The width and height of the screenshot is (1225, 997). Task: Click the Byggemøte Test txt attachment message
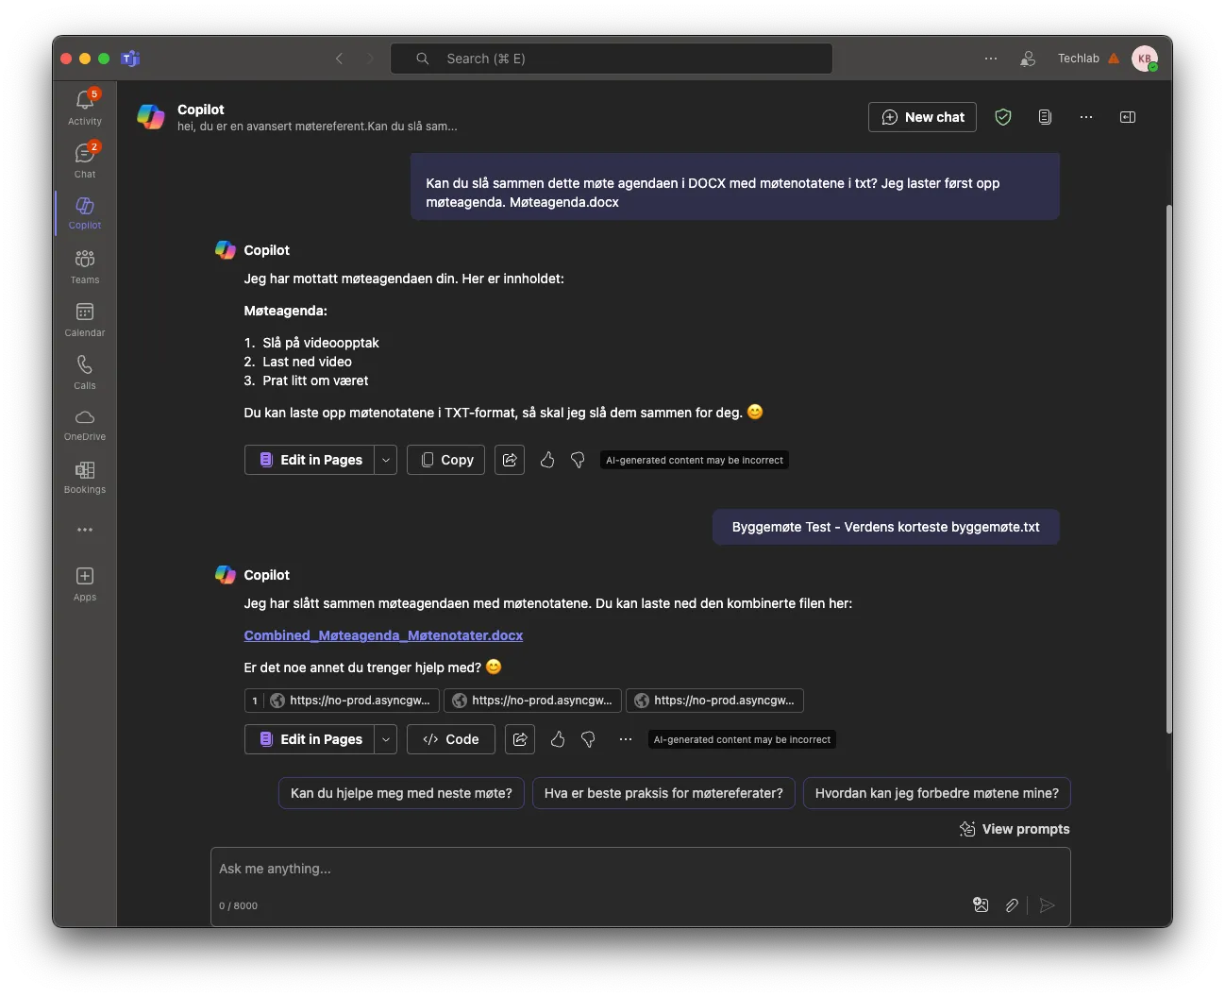pyautogui.click(x=886, y=527)
